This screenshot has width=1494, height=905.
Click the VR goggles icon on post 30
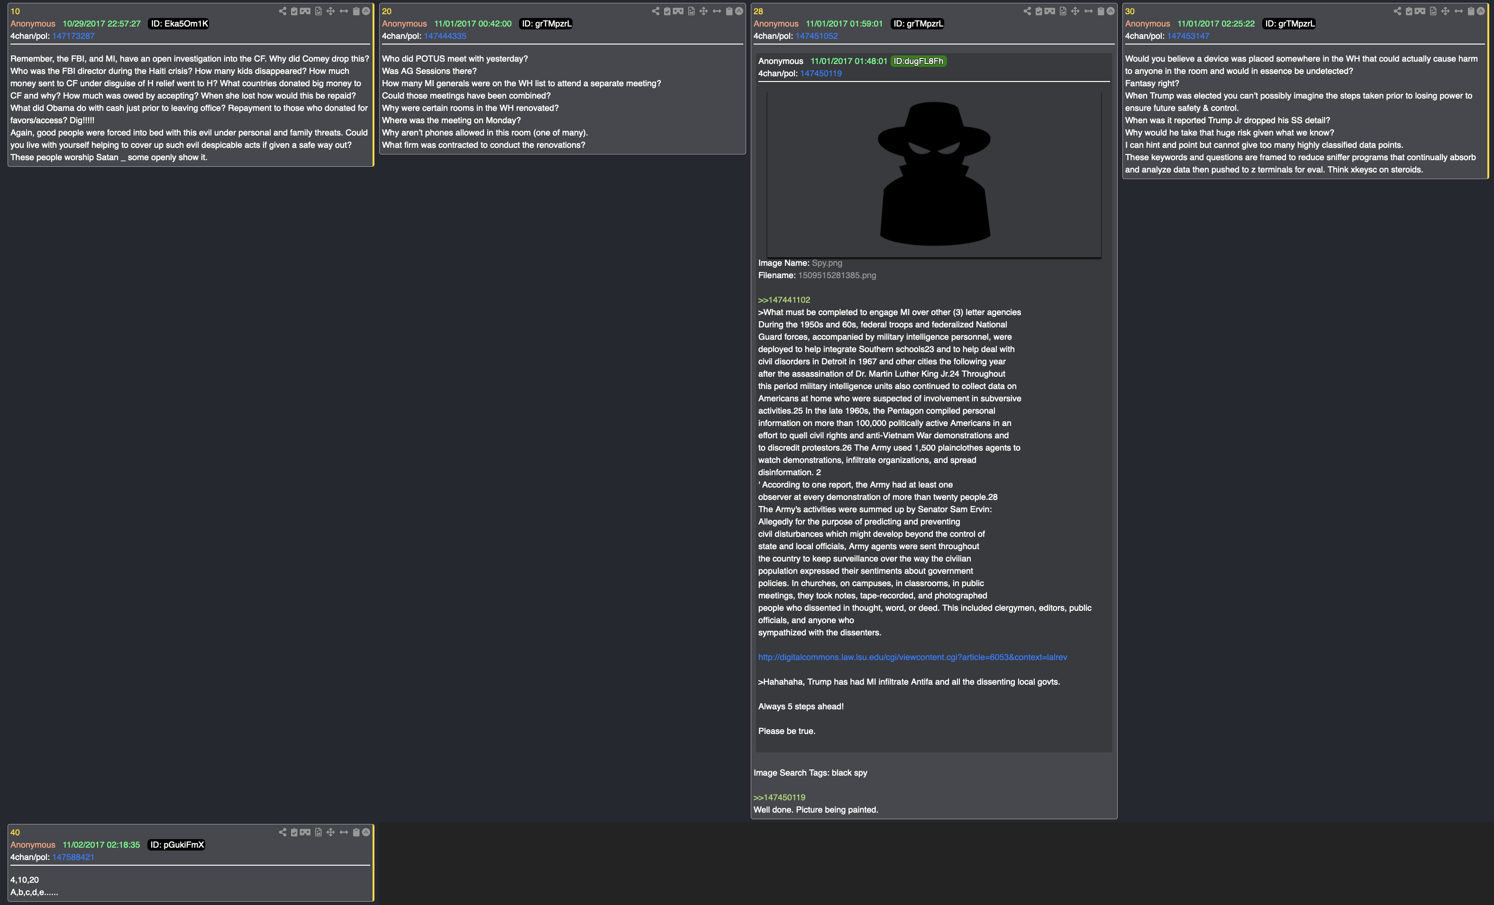(1420, 11)
